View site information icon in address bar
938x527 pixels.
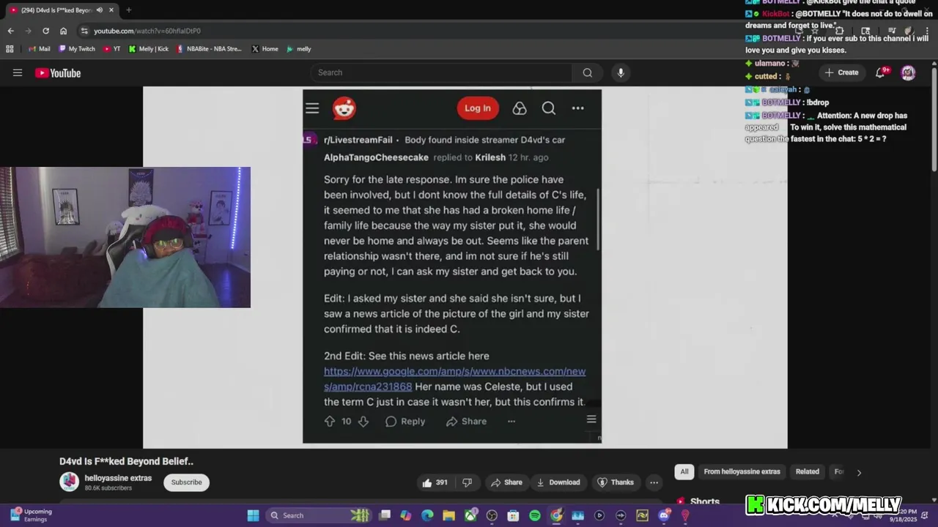[84, 31]
